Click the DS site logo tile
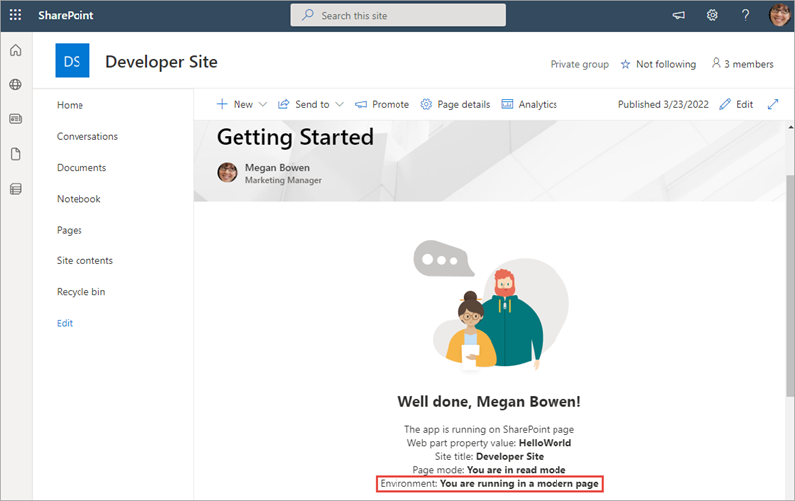 (x=73, y=60)
